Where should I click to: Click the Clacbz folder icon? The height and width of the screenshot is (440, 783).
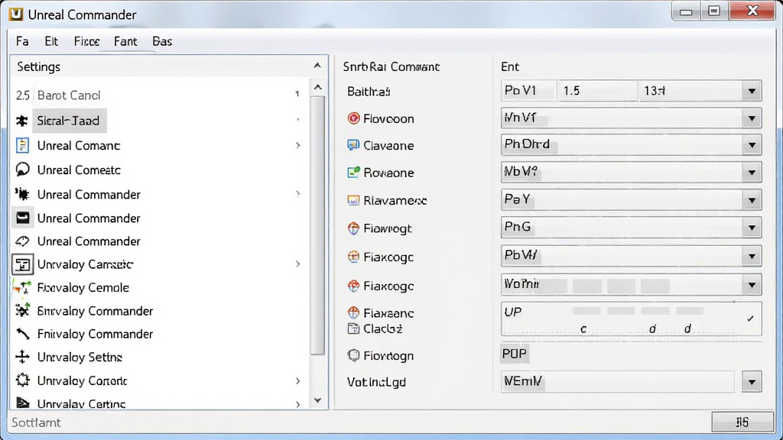pos(353,328)
